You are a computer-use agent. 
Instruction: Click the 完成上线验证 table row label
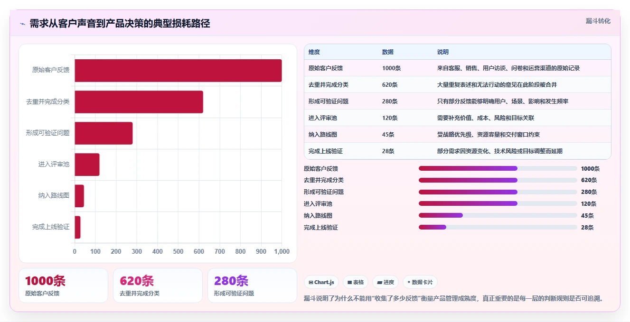click(326, 151)
